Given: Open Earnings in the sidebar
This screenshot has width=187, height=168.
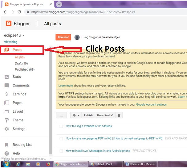Looking at the screenshot, I should click(x=19, y=94).
